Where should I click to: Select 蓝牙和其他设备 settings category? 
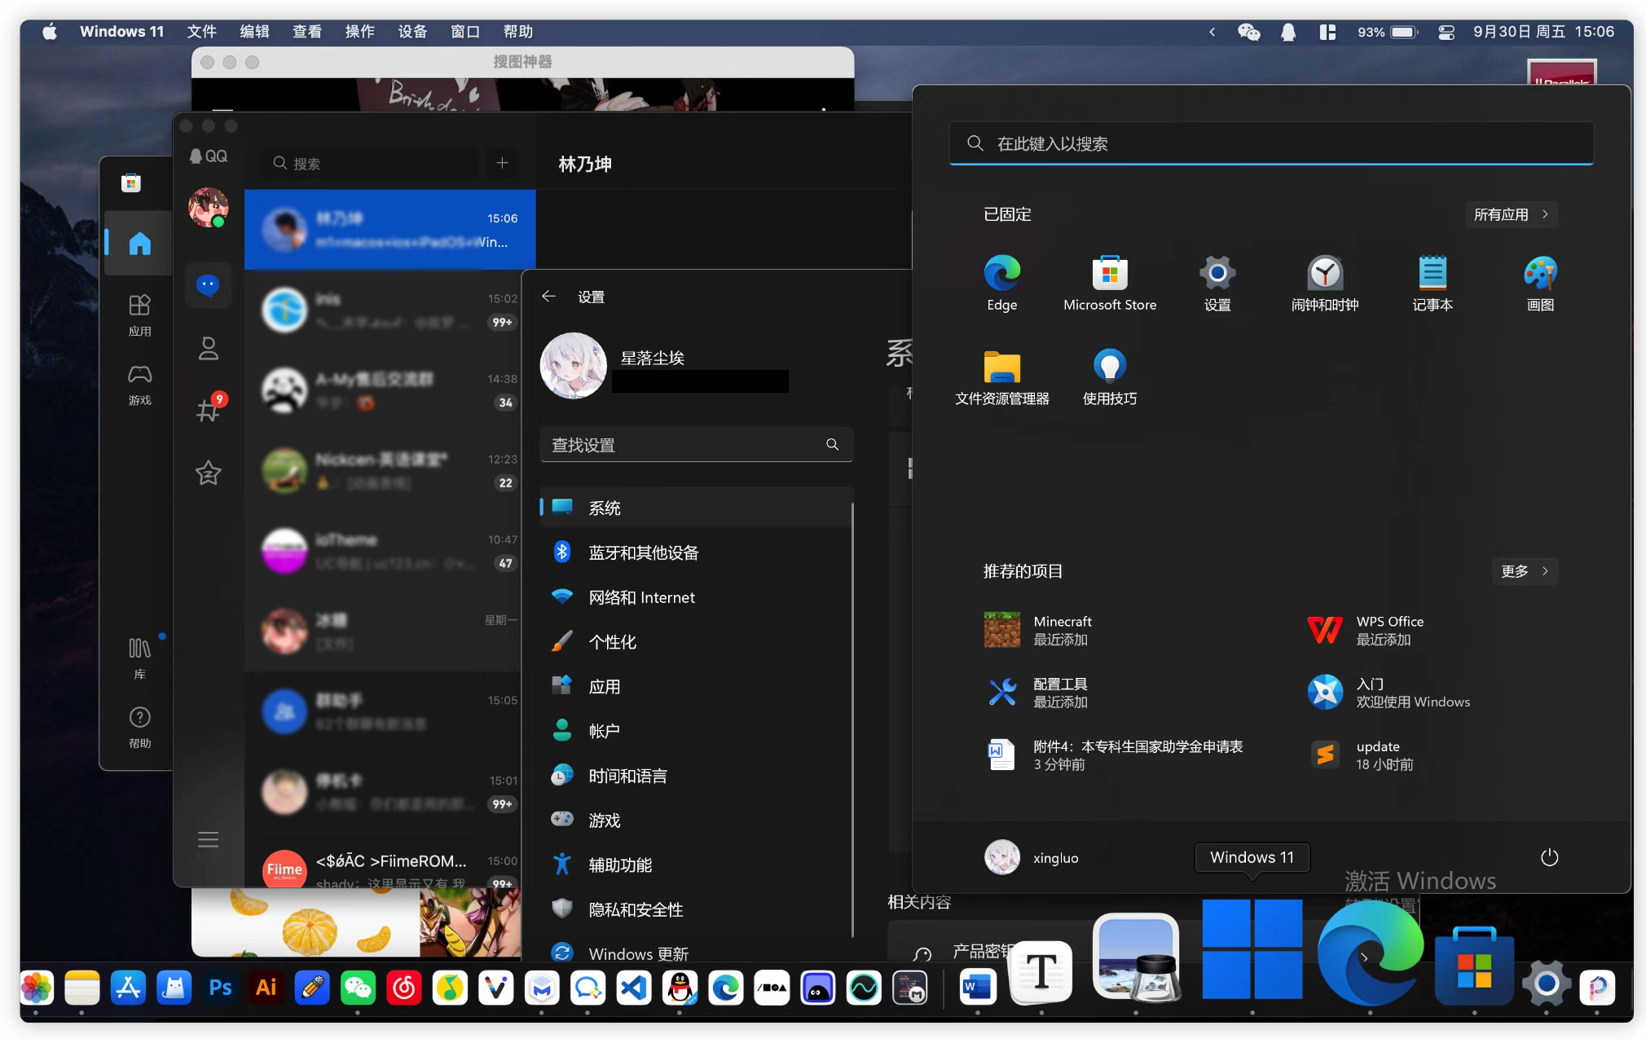[x=644, y=552]
